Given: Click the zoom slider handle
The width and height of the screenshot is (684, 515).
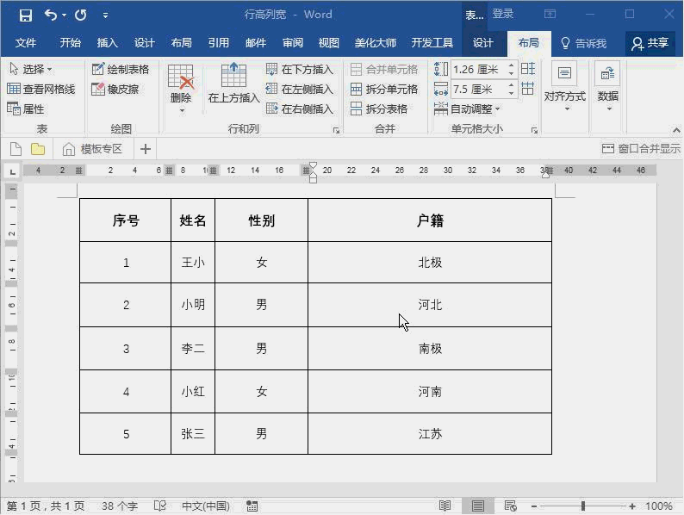Looking at the screenshot, I should [x=583, y=506].
